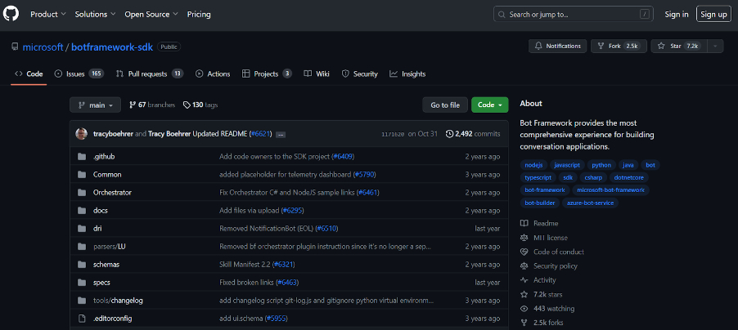Open the specs folder icon
The height and width of the screenshot is (330, 738).
tap(82, 283)
